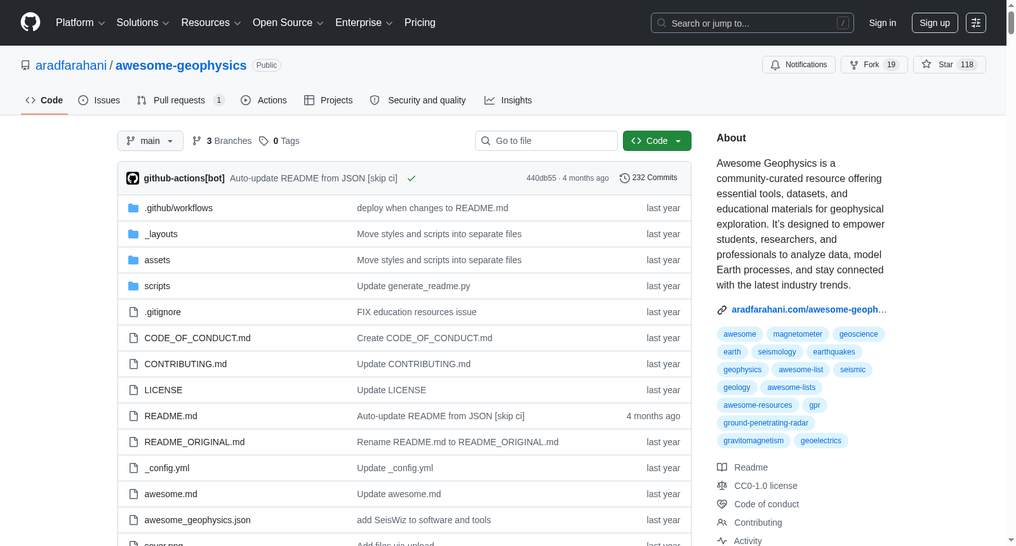Open the aradfarahani owner link

tap(71, 65)
